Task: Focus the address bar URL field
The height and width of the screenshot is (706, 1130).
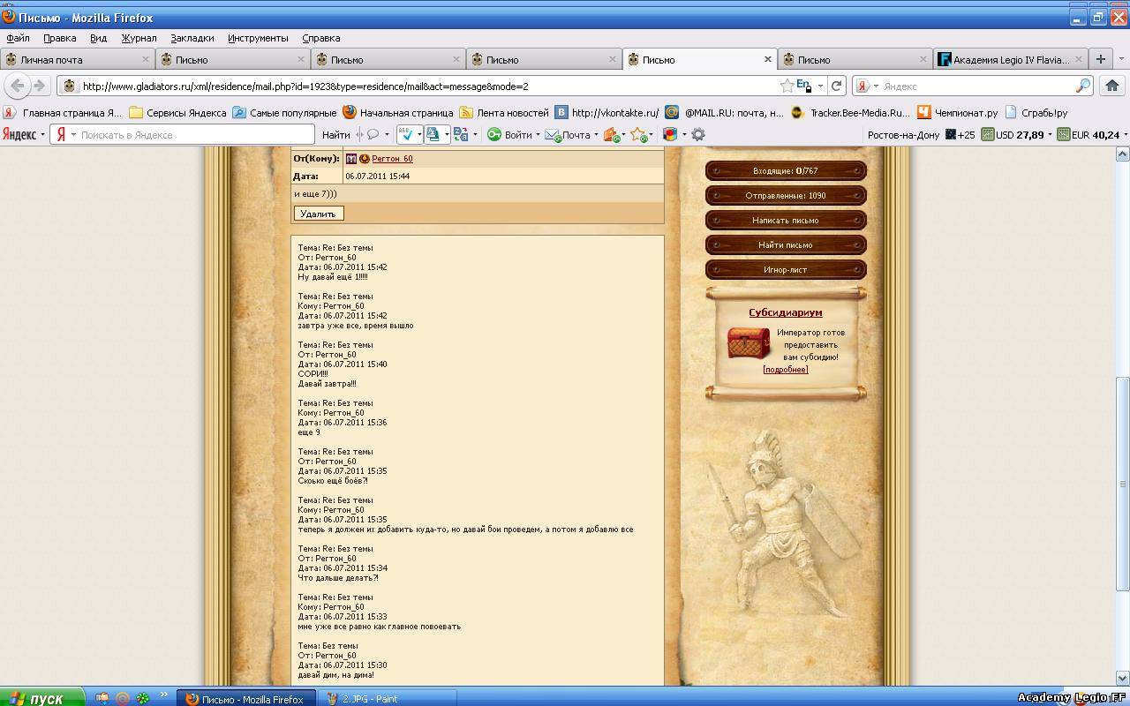Action: coord(428,86)
